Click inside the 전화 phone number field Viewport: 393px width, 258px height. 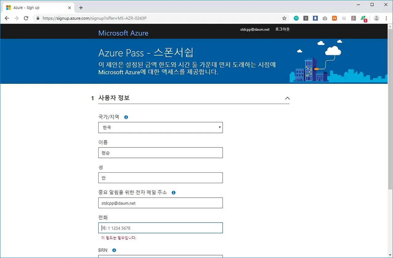[160, 228]
